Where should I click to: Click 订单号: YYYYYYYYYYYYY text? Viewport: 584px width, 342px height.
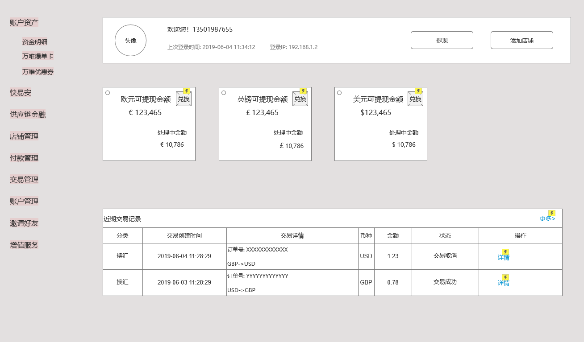pyautogui.click(x=258, y=276)
